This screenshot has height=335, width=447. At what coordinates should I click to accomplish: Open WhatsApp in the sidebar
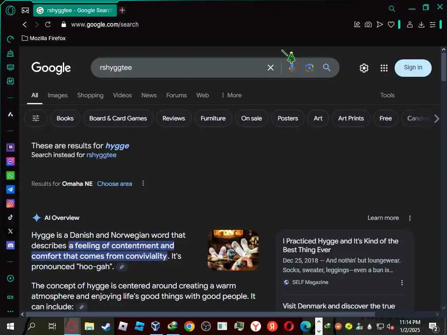[x=10, y=175]
